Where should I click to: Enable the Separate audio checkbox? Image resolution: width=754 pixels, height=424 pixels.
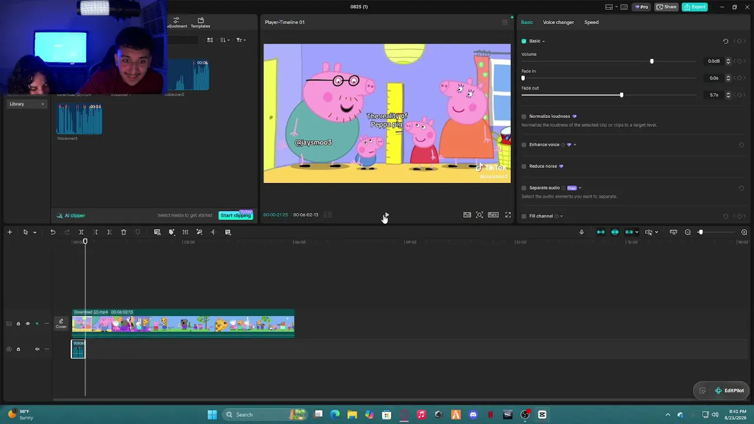(x=524, y=188)
